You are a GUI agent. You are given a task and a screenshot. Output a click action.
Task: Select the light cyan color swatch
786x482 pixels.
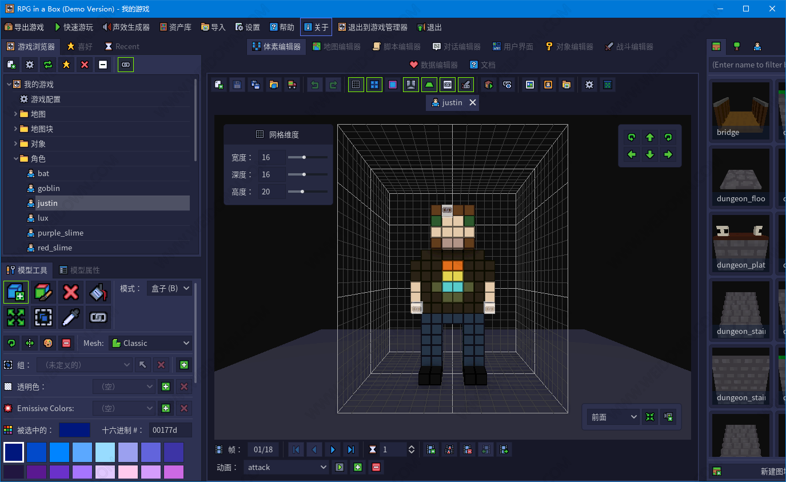tap(105, 452)
